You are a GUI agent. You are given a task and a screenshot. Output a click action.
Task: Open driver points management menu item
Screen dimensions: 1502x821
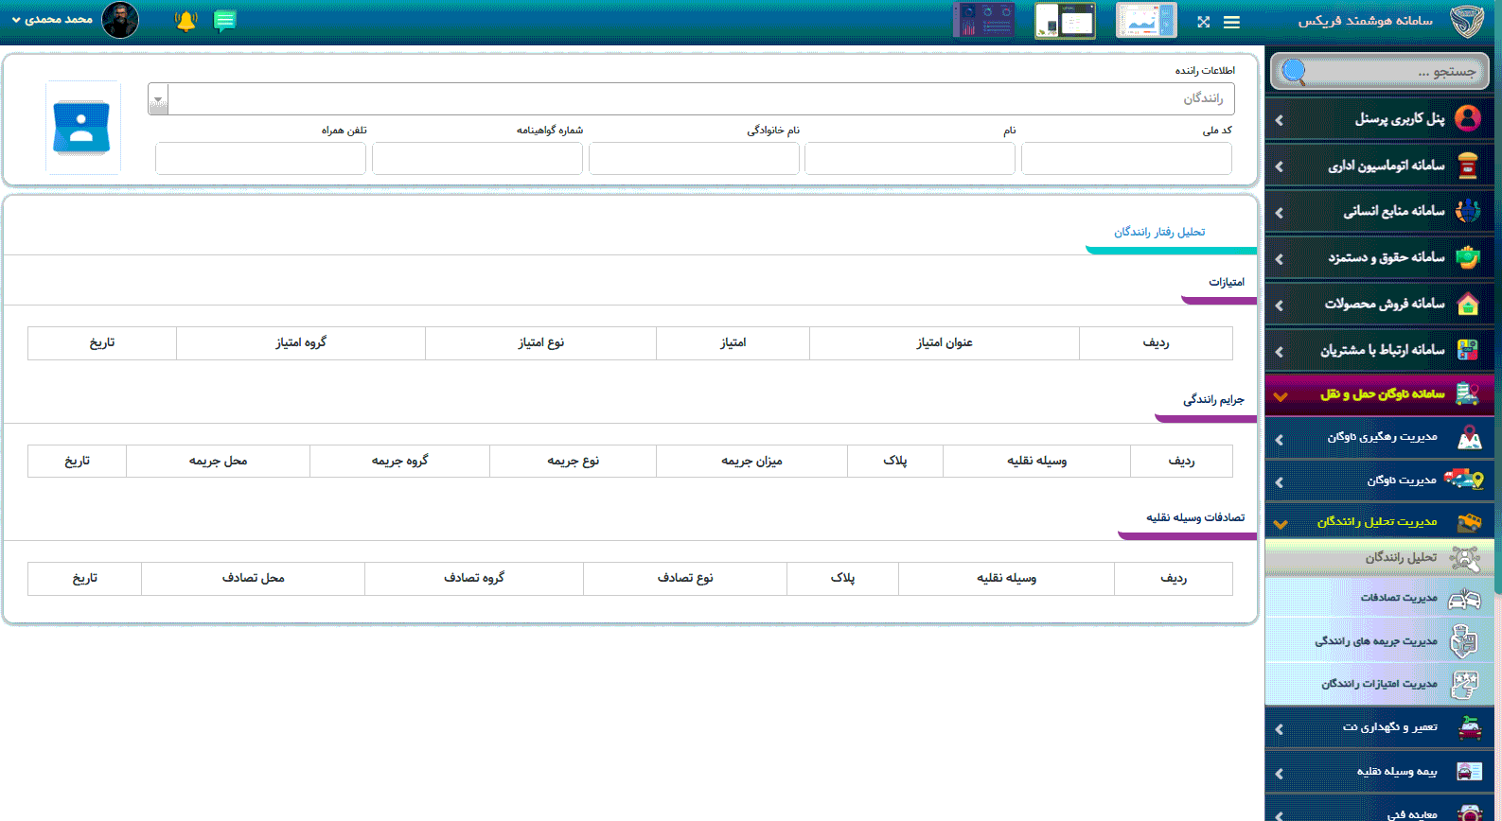coord(1380,684)
